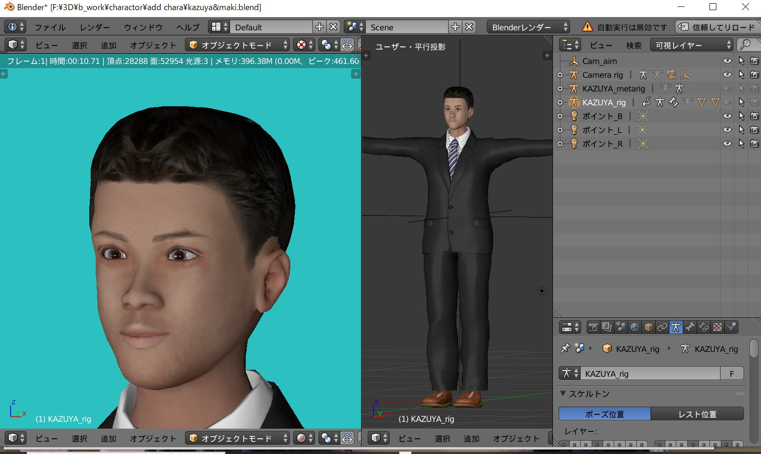This screenshot has width=761, height=454.
Task: Open the レンダー menu
Action: (95, 27)
